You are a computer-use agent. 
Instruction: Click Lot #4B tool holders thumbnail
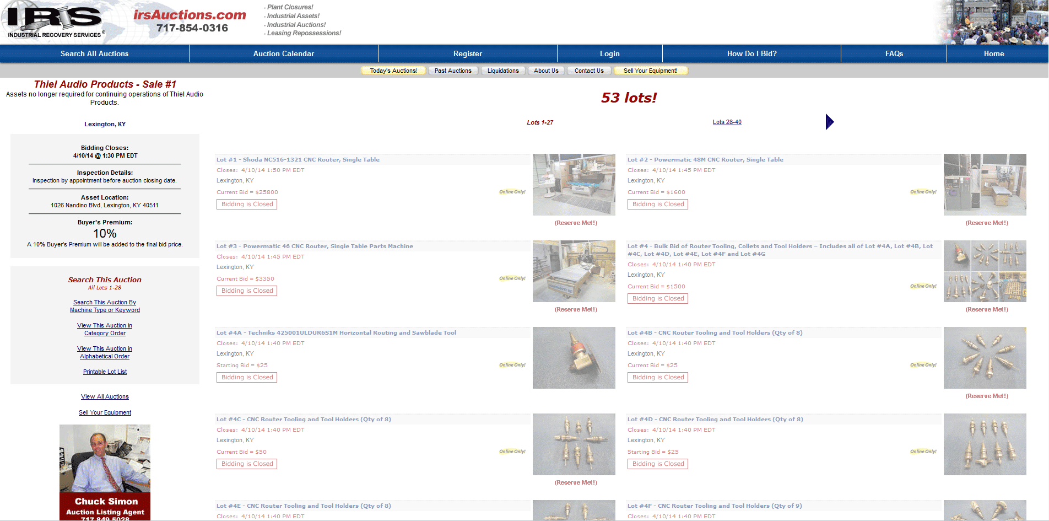click(985, 358)
